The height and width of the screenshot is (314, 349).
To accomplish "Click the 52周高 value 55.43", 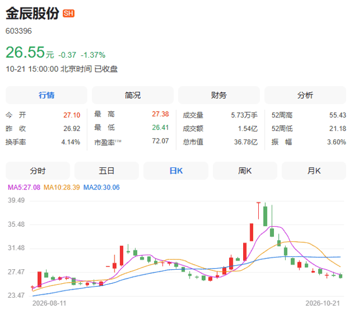I will tap(337, 115).
